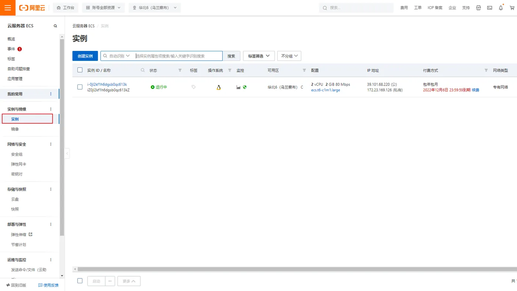Open 网络与安全 more options dots
517x291 pixels.
(x=51, y=144)
